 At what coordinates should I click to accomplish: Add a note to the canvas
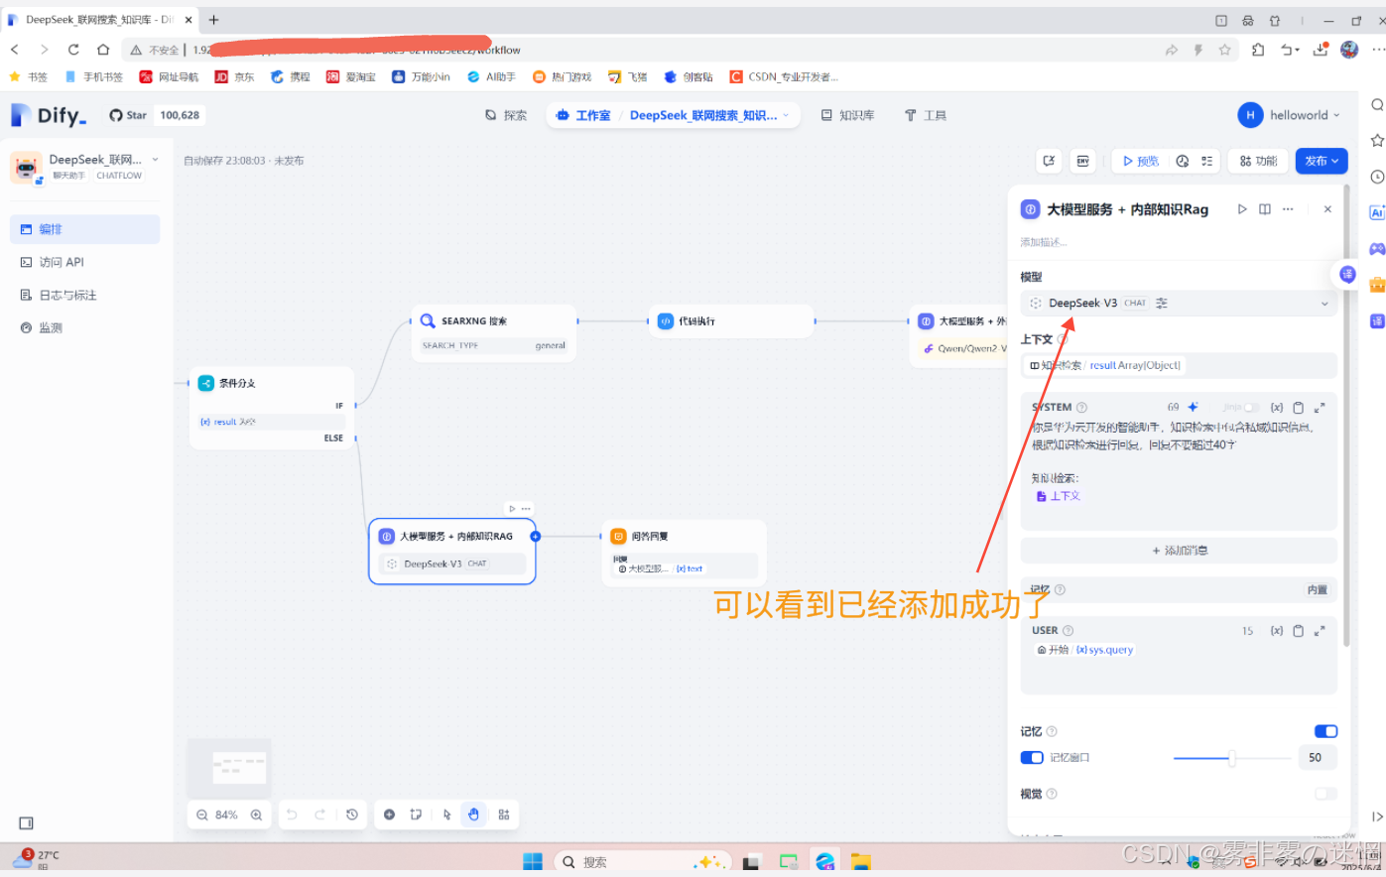pos(416,814)
